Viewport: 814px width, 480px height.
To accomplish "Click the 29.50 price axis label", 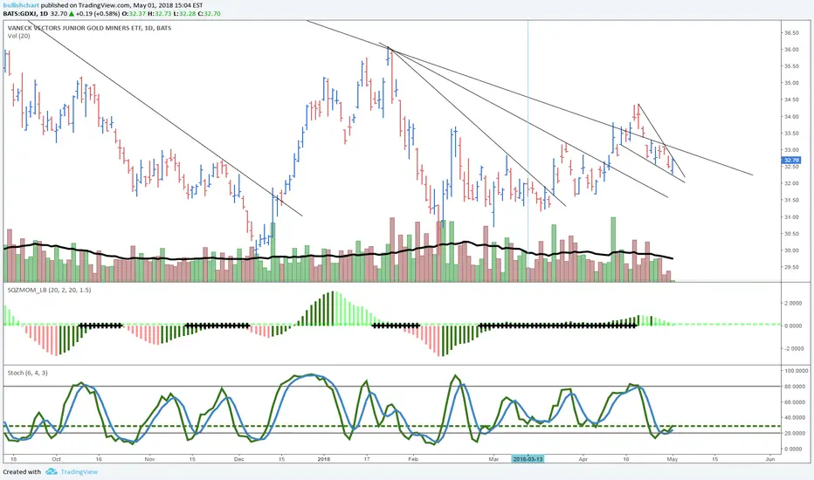I will 791,267.
